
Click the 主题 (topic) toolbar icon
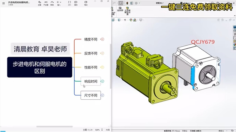pyautogui.click(x=40, y=3)
